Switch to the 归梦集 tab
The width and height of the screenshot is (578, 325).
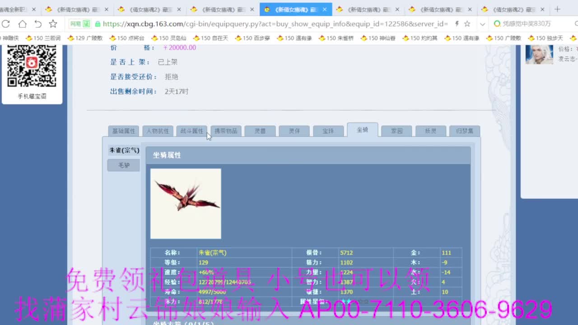[465, 131]
